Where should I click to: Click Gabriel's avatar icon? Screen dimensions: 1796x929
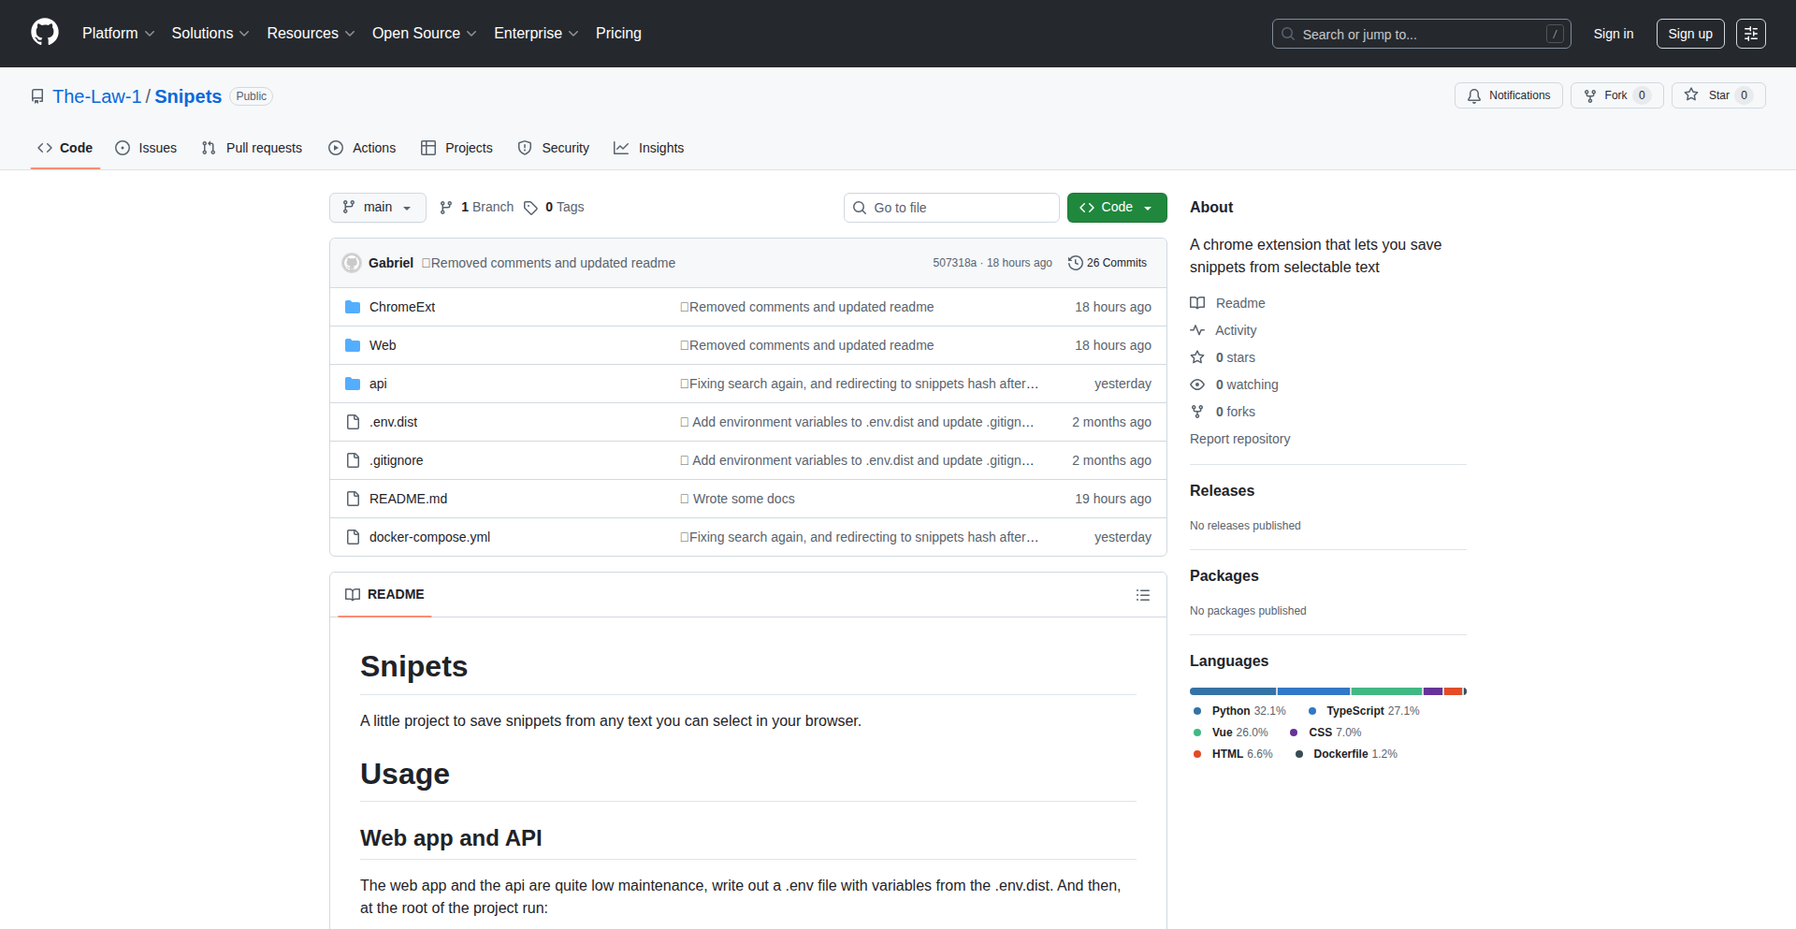coord(352,263)
